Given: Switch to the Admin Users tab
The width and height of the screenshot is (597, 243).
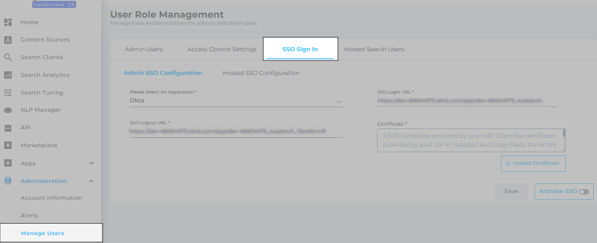Looking at the screenshot, I should point(144,49).
